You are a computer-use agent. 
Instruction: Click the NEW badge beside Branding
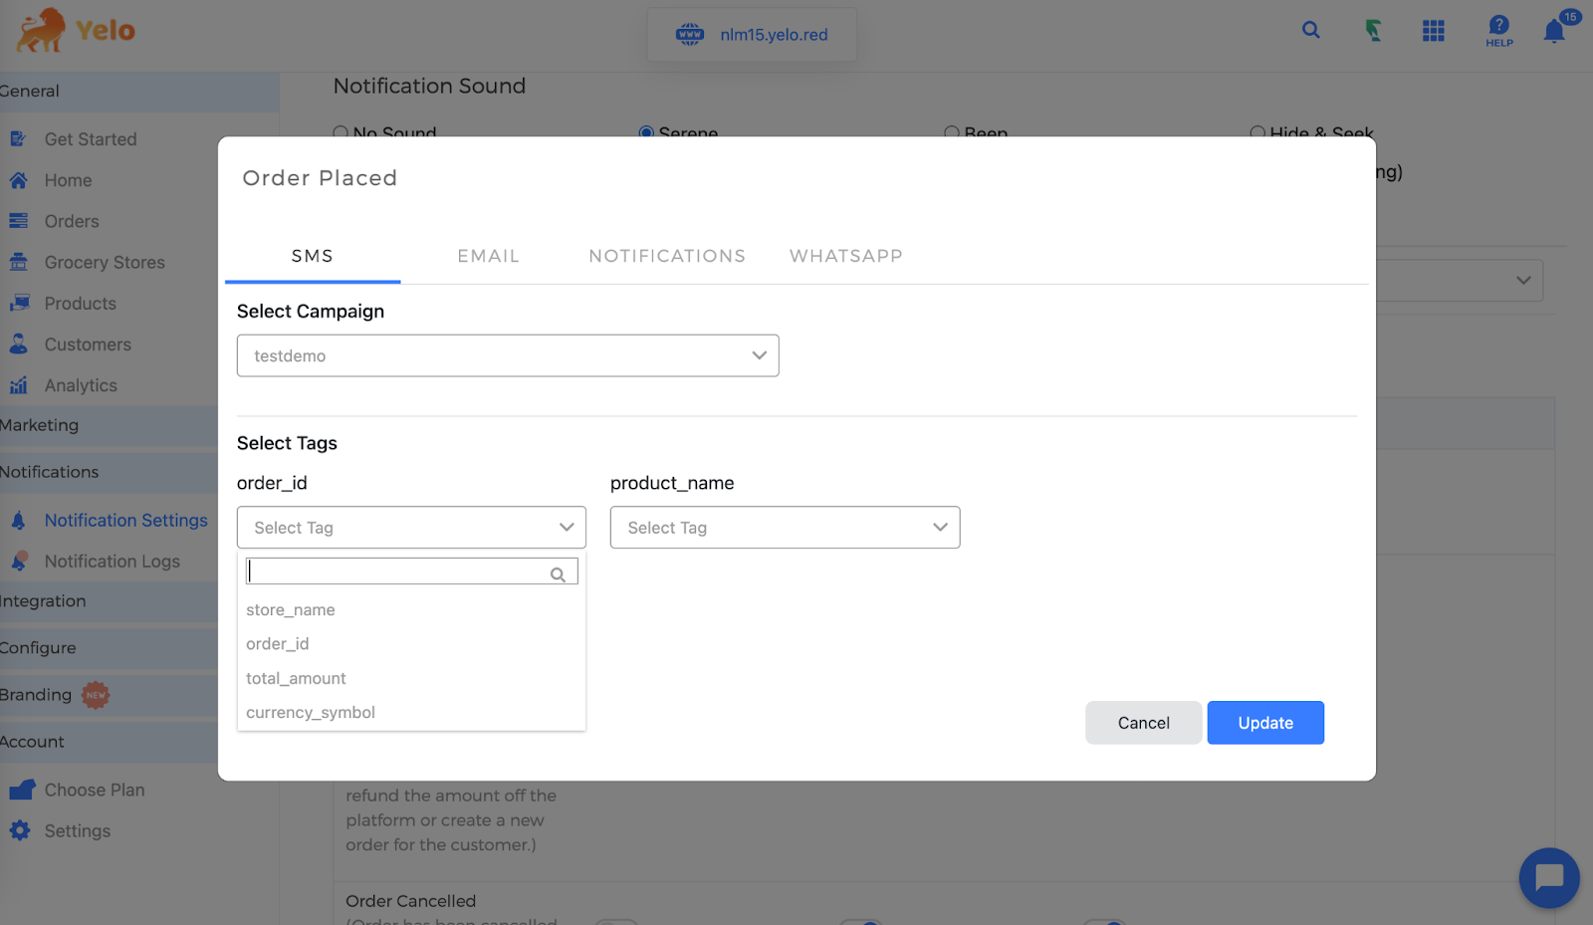click(96, 695)
